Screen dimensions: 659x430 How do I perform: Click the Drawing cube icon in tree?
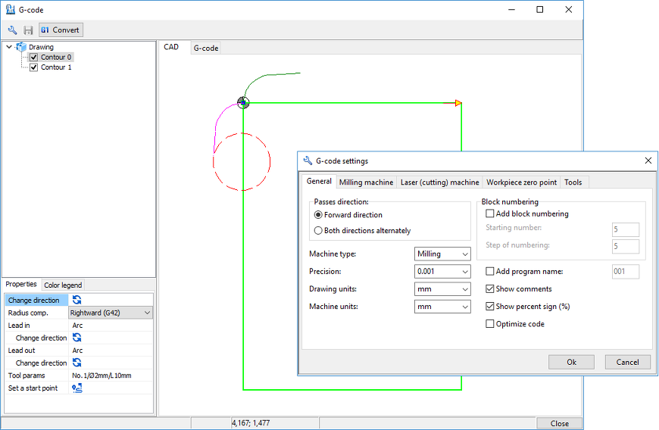tap(21, 47)
